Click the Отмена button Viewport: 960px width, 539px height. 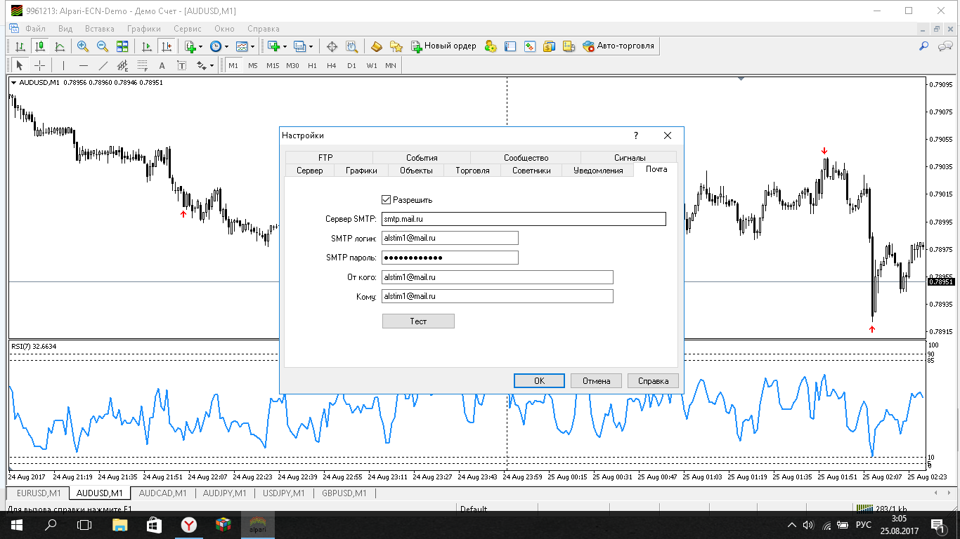coord(596,381)
